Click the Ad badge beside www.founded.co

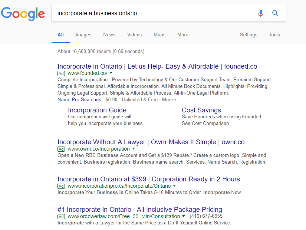pyautogui.click(x=61, y=73)
